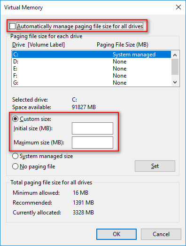Choose System managed size option

tap(15, 156)
